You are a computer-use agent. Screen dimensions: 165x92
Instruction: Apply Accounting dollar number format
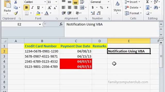click(93, 7)
